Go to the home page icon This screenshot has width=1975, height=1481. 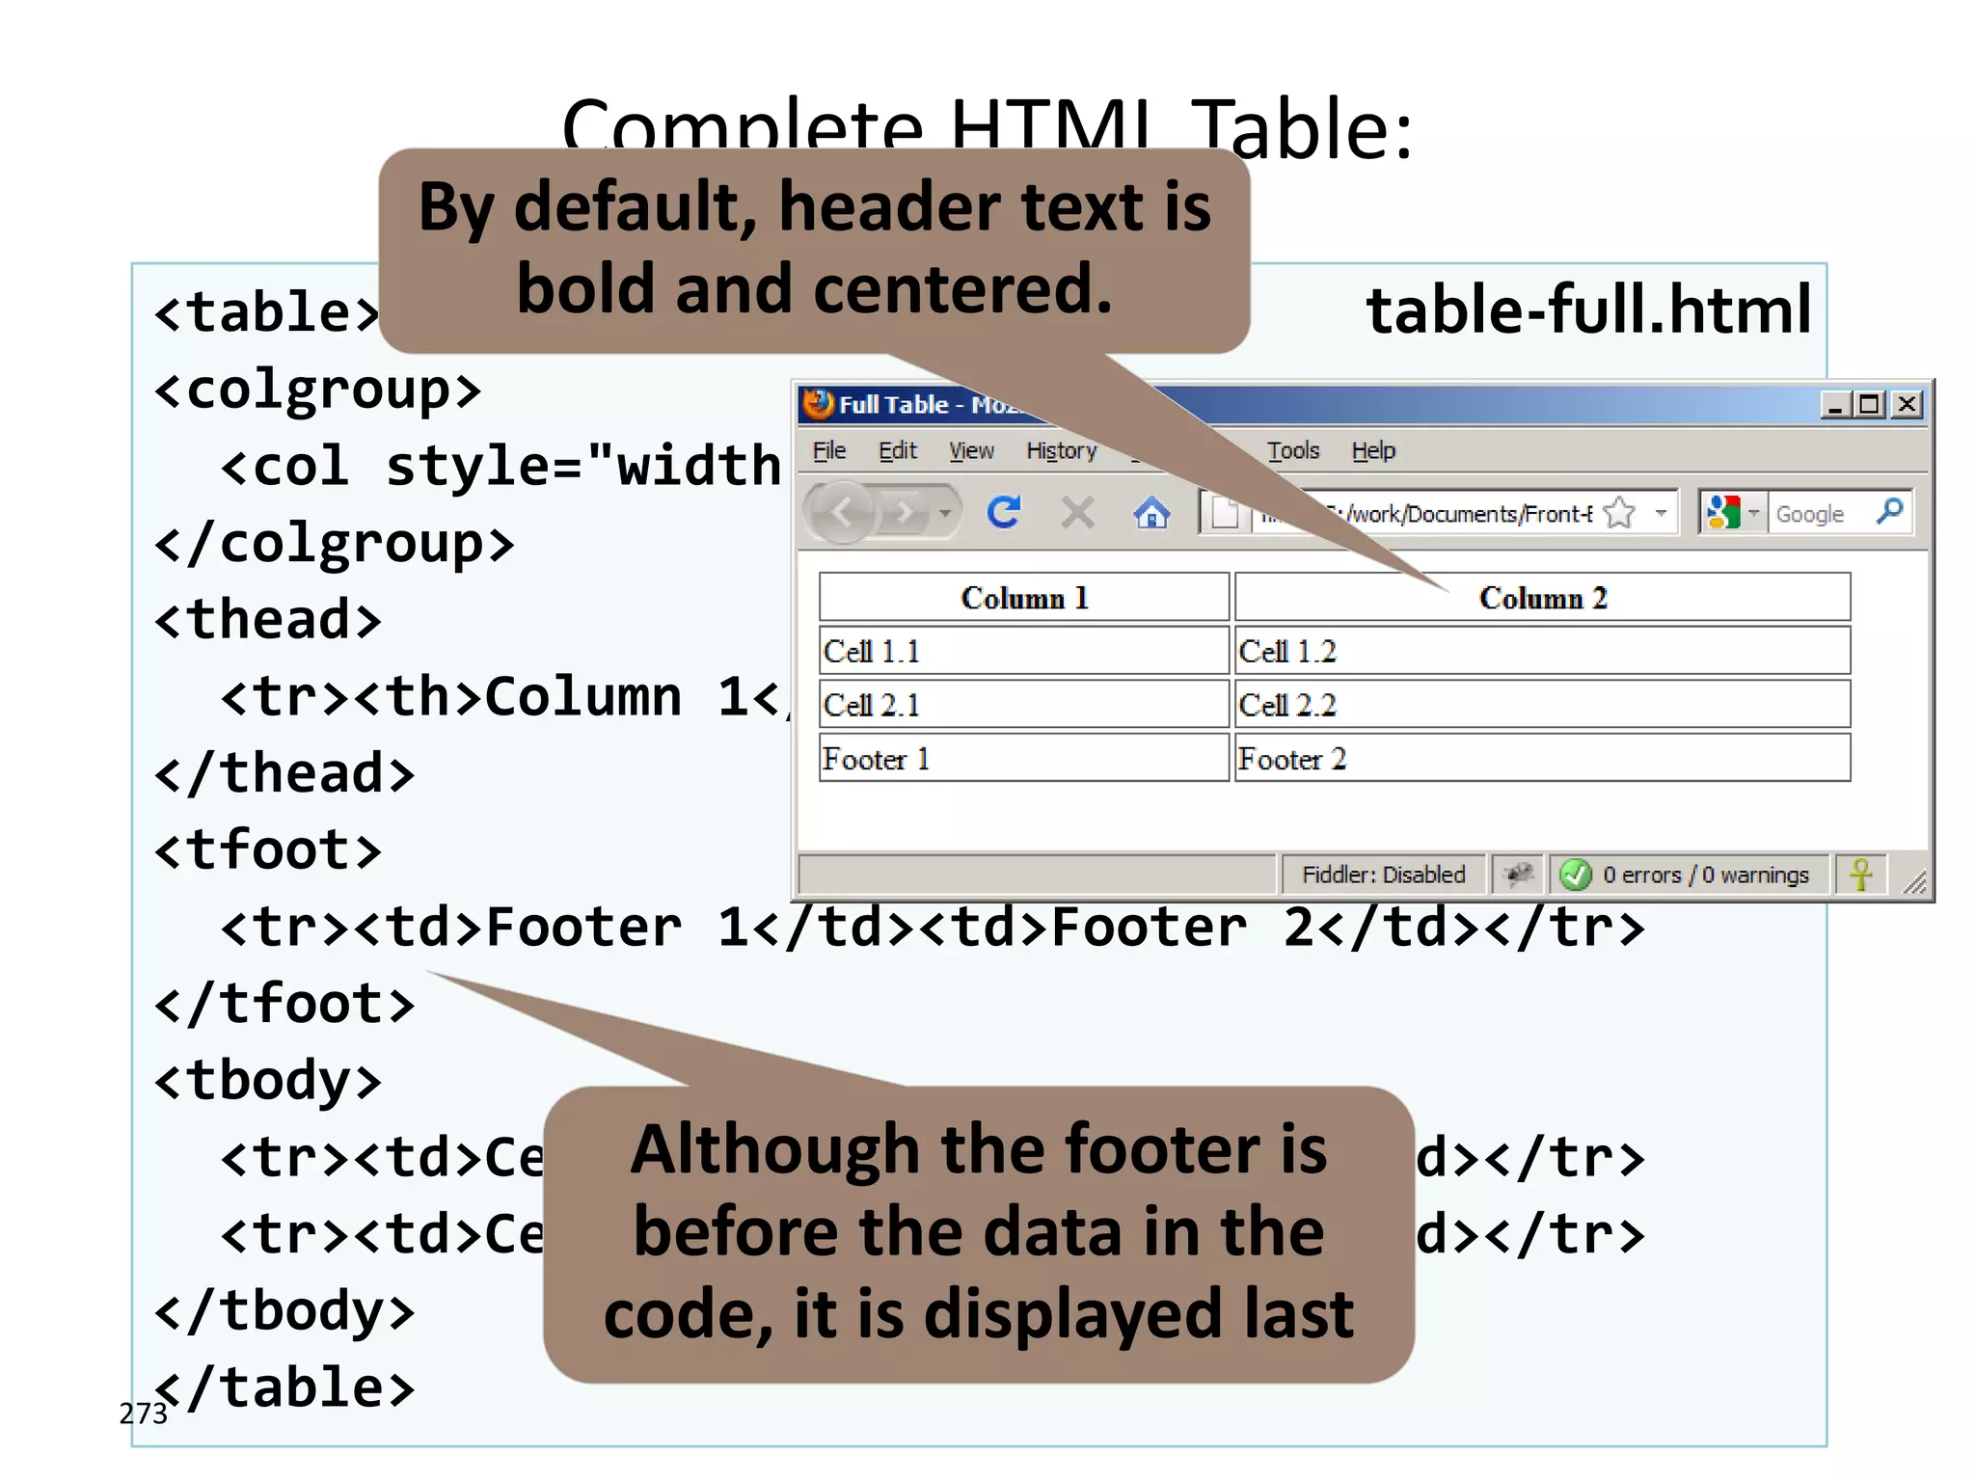click(x=1151, y=513)
